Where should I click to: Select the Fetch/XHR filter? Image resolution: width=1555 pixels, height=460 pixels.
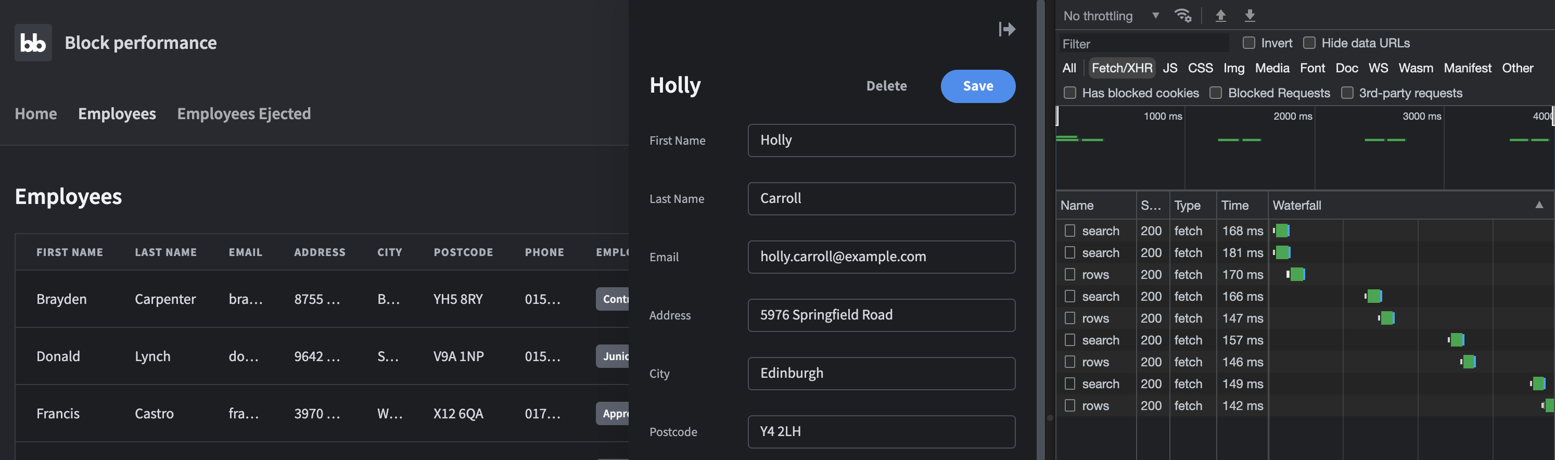[x=1121, y=68]
